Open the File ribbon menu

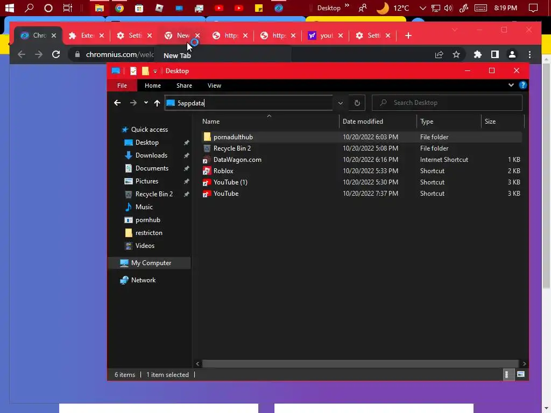pos(122,86)
